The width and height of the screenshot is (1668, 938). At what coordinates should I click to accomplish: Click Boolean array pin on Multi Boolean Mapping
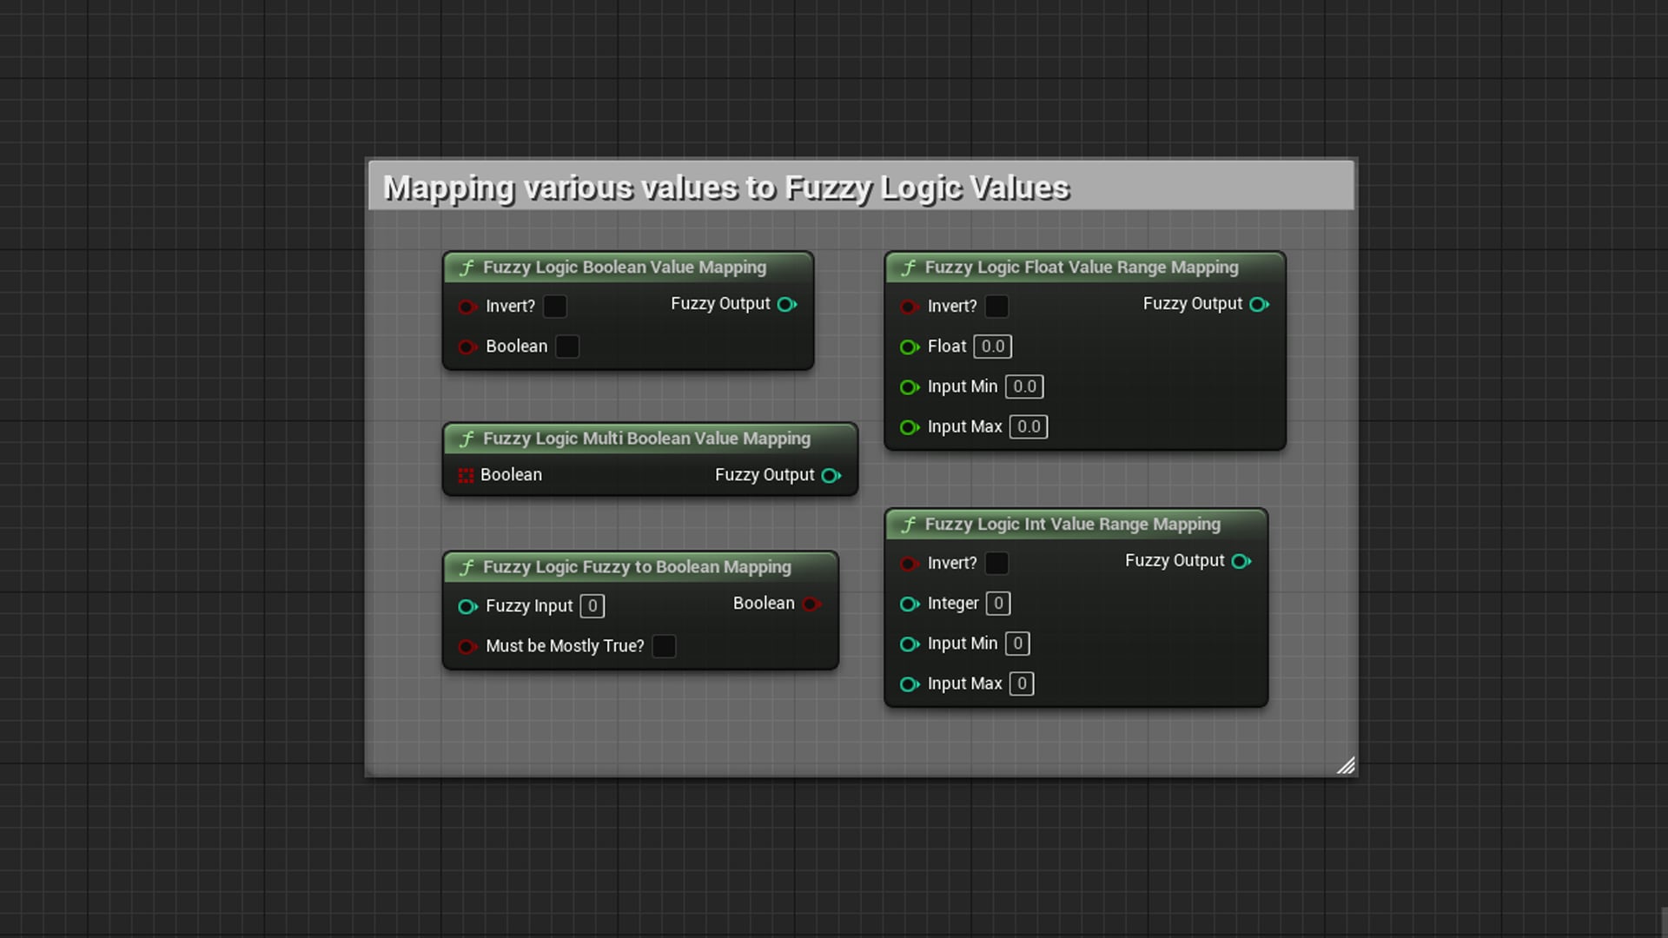click(x=466, y=475)
